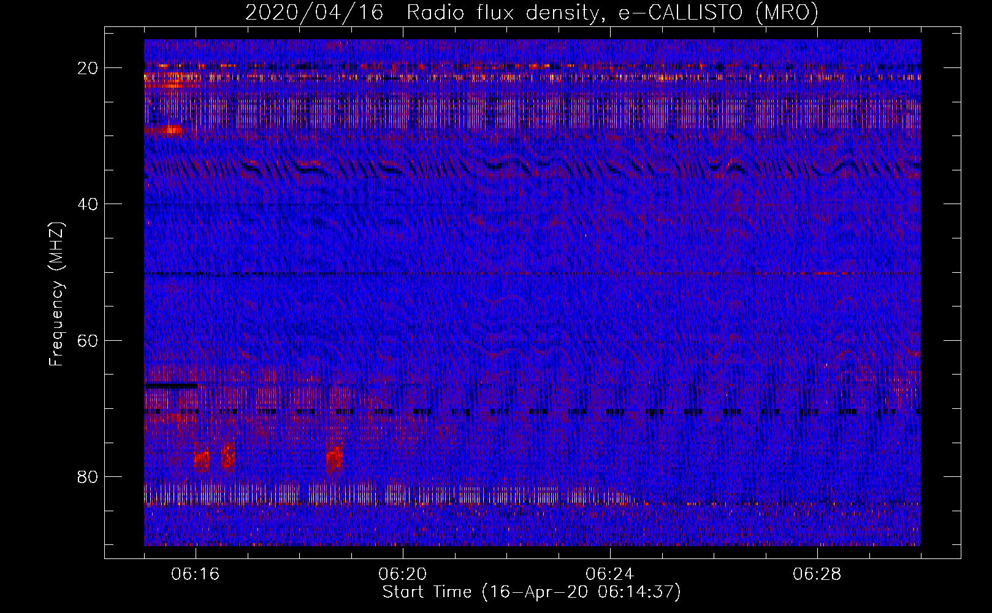Click the 06:16 time tick label
The height and width of the screenshot is (613, 992).
point(196,574)
